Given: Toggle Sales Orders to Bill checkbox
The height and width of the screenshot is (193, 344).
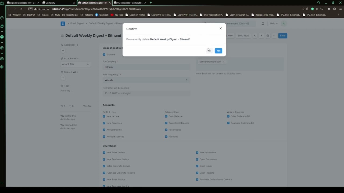Looking at the screenshot, I should coord(228,116).
